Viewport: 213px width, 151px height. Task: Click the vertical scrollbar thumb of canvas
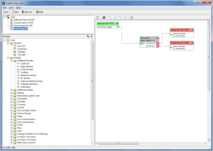(209, 57)
